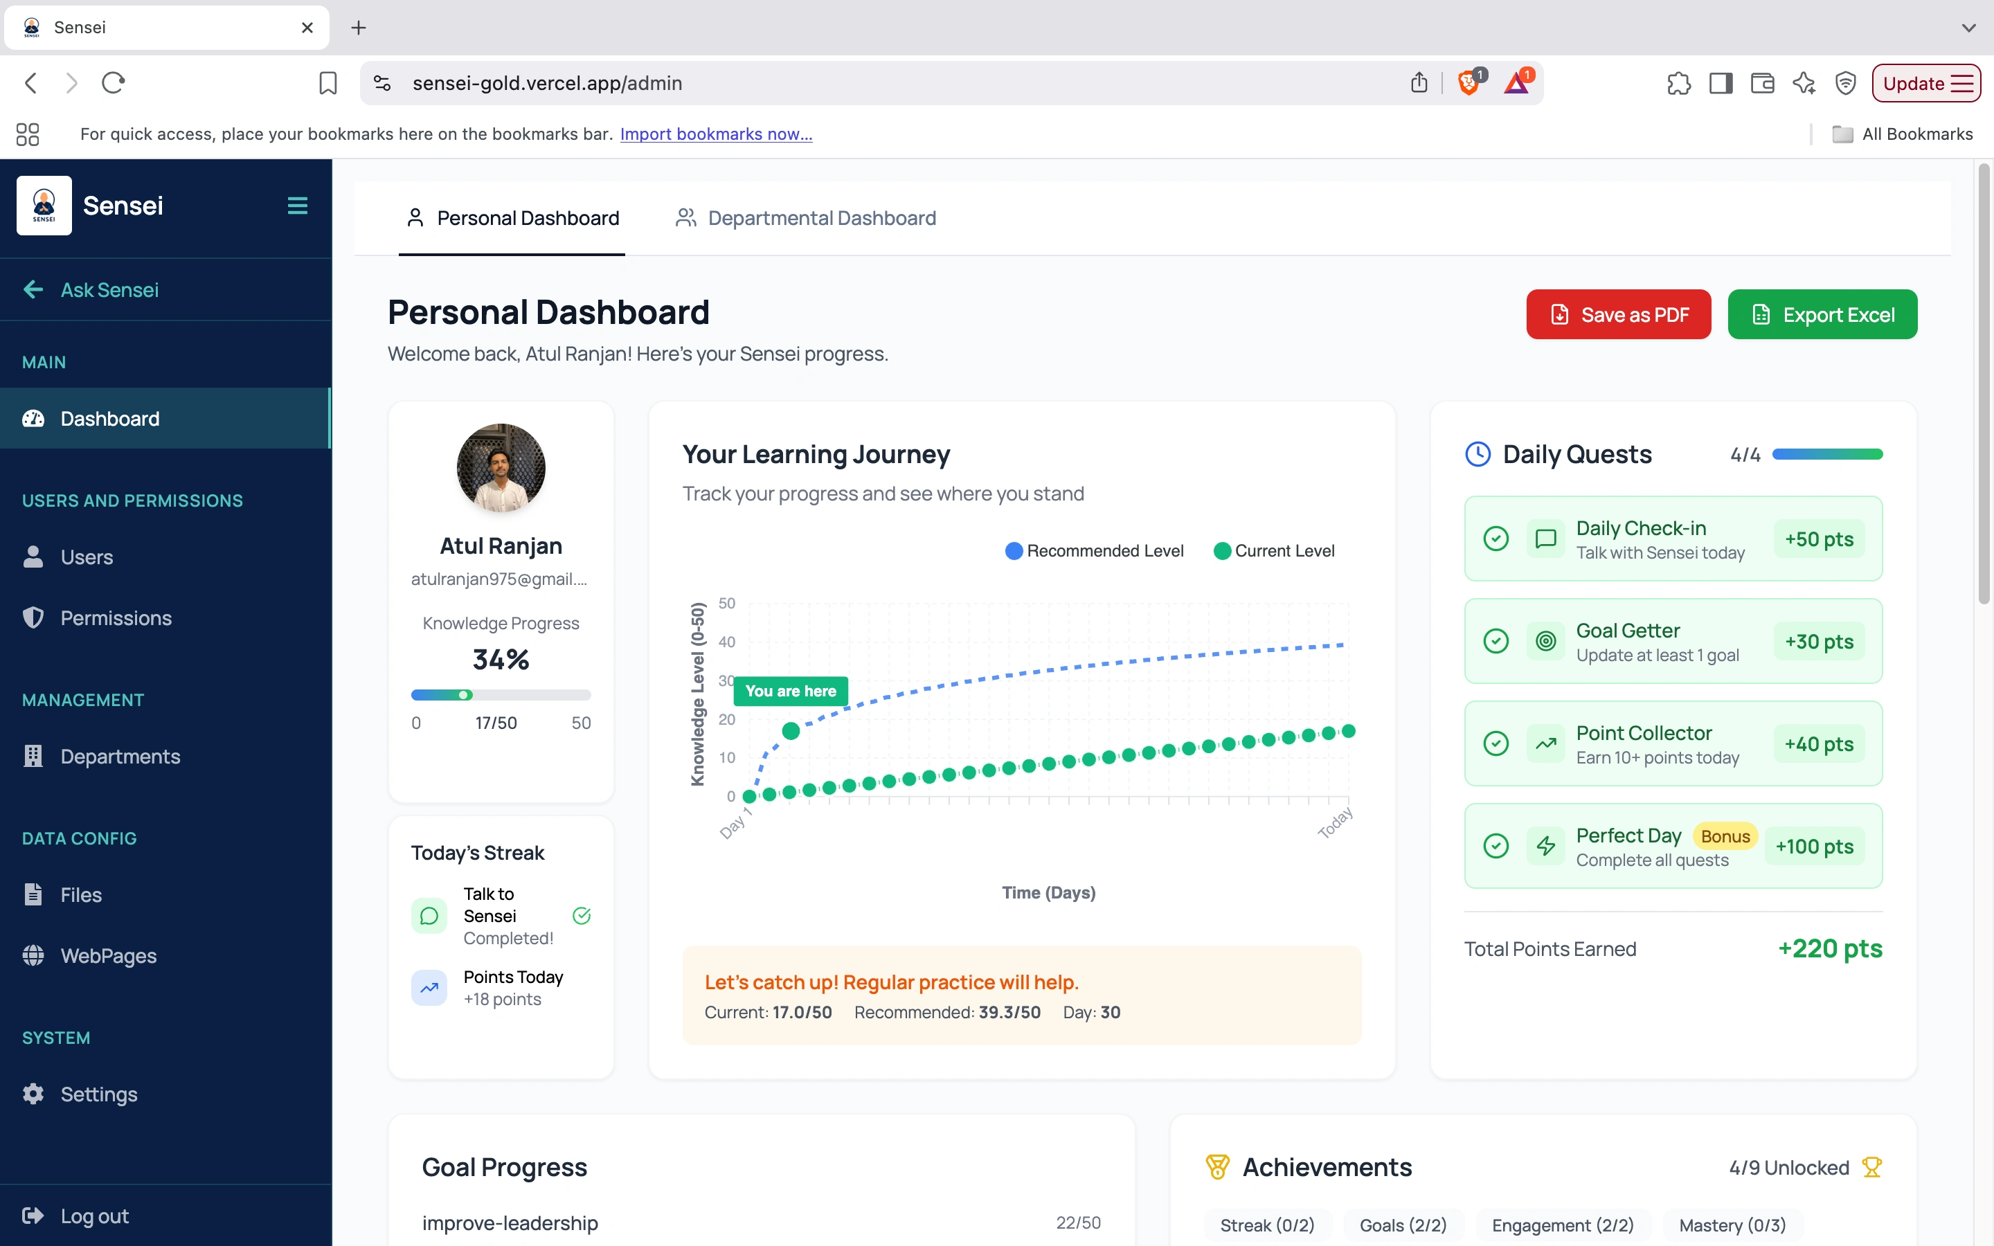Click the Sensei logo avatar
Viewport: 1994px width, 1246px height.
[x=44, y=205]
